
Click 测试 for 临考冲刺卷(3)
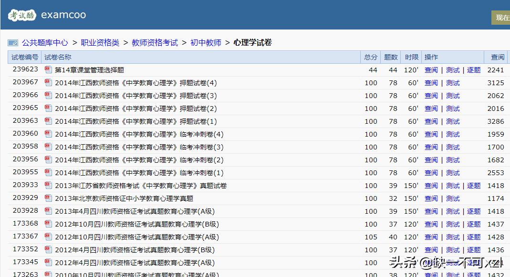[x=453, y=147]
